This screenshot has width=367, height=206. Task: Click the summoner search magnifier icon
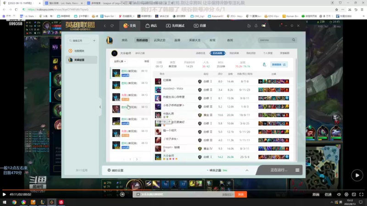294,40
